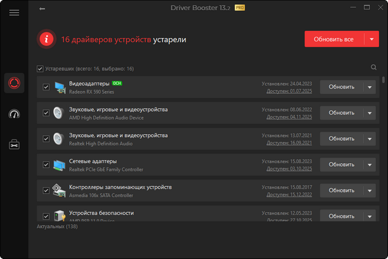Open the speed boost gauge section

point(14,114)
